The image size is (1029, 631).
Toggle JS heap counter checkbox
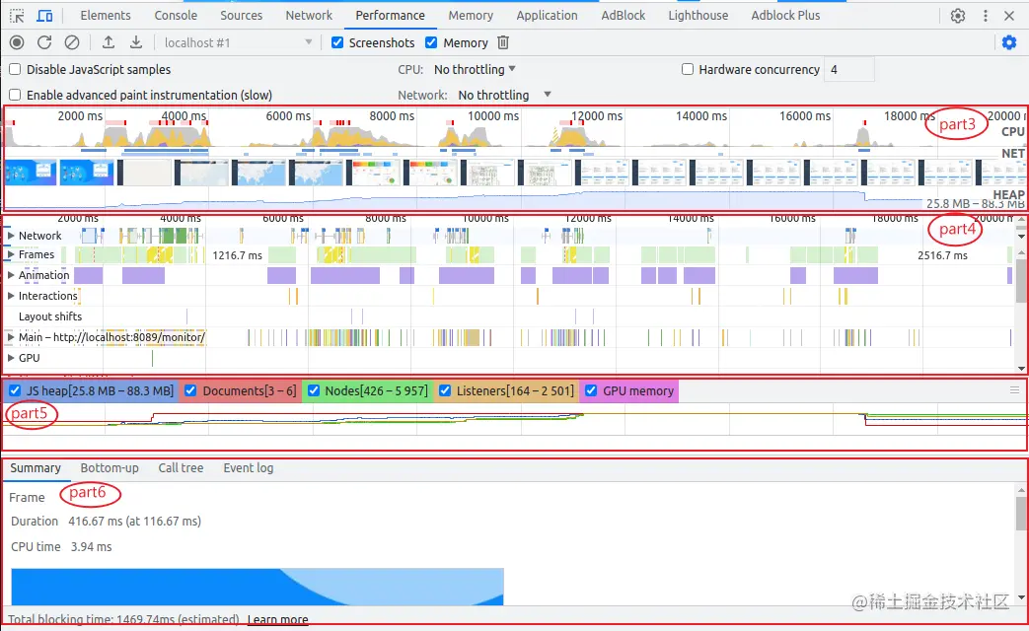15,391
